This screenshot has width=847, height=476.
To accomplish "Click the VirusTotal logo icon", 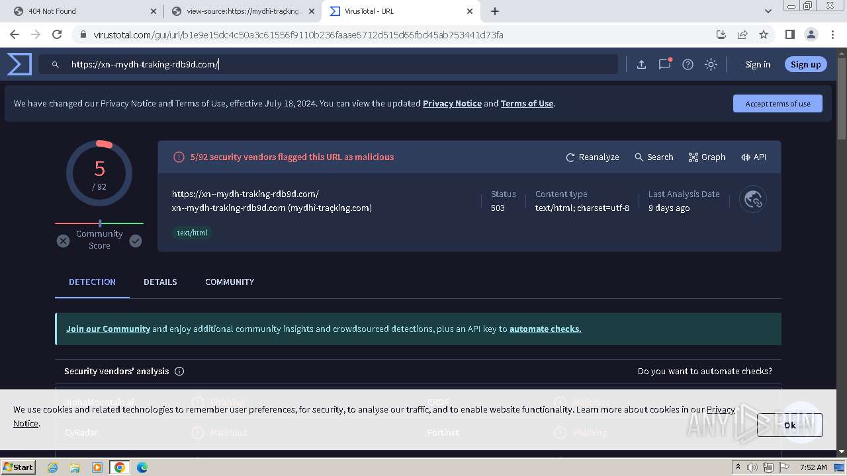I will (x=19, y=64).
